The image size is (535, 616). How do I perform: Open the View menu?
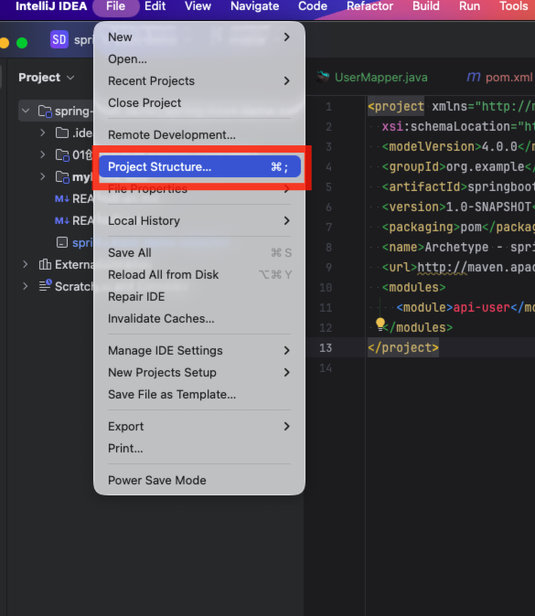click(x=198, y=6)
